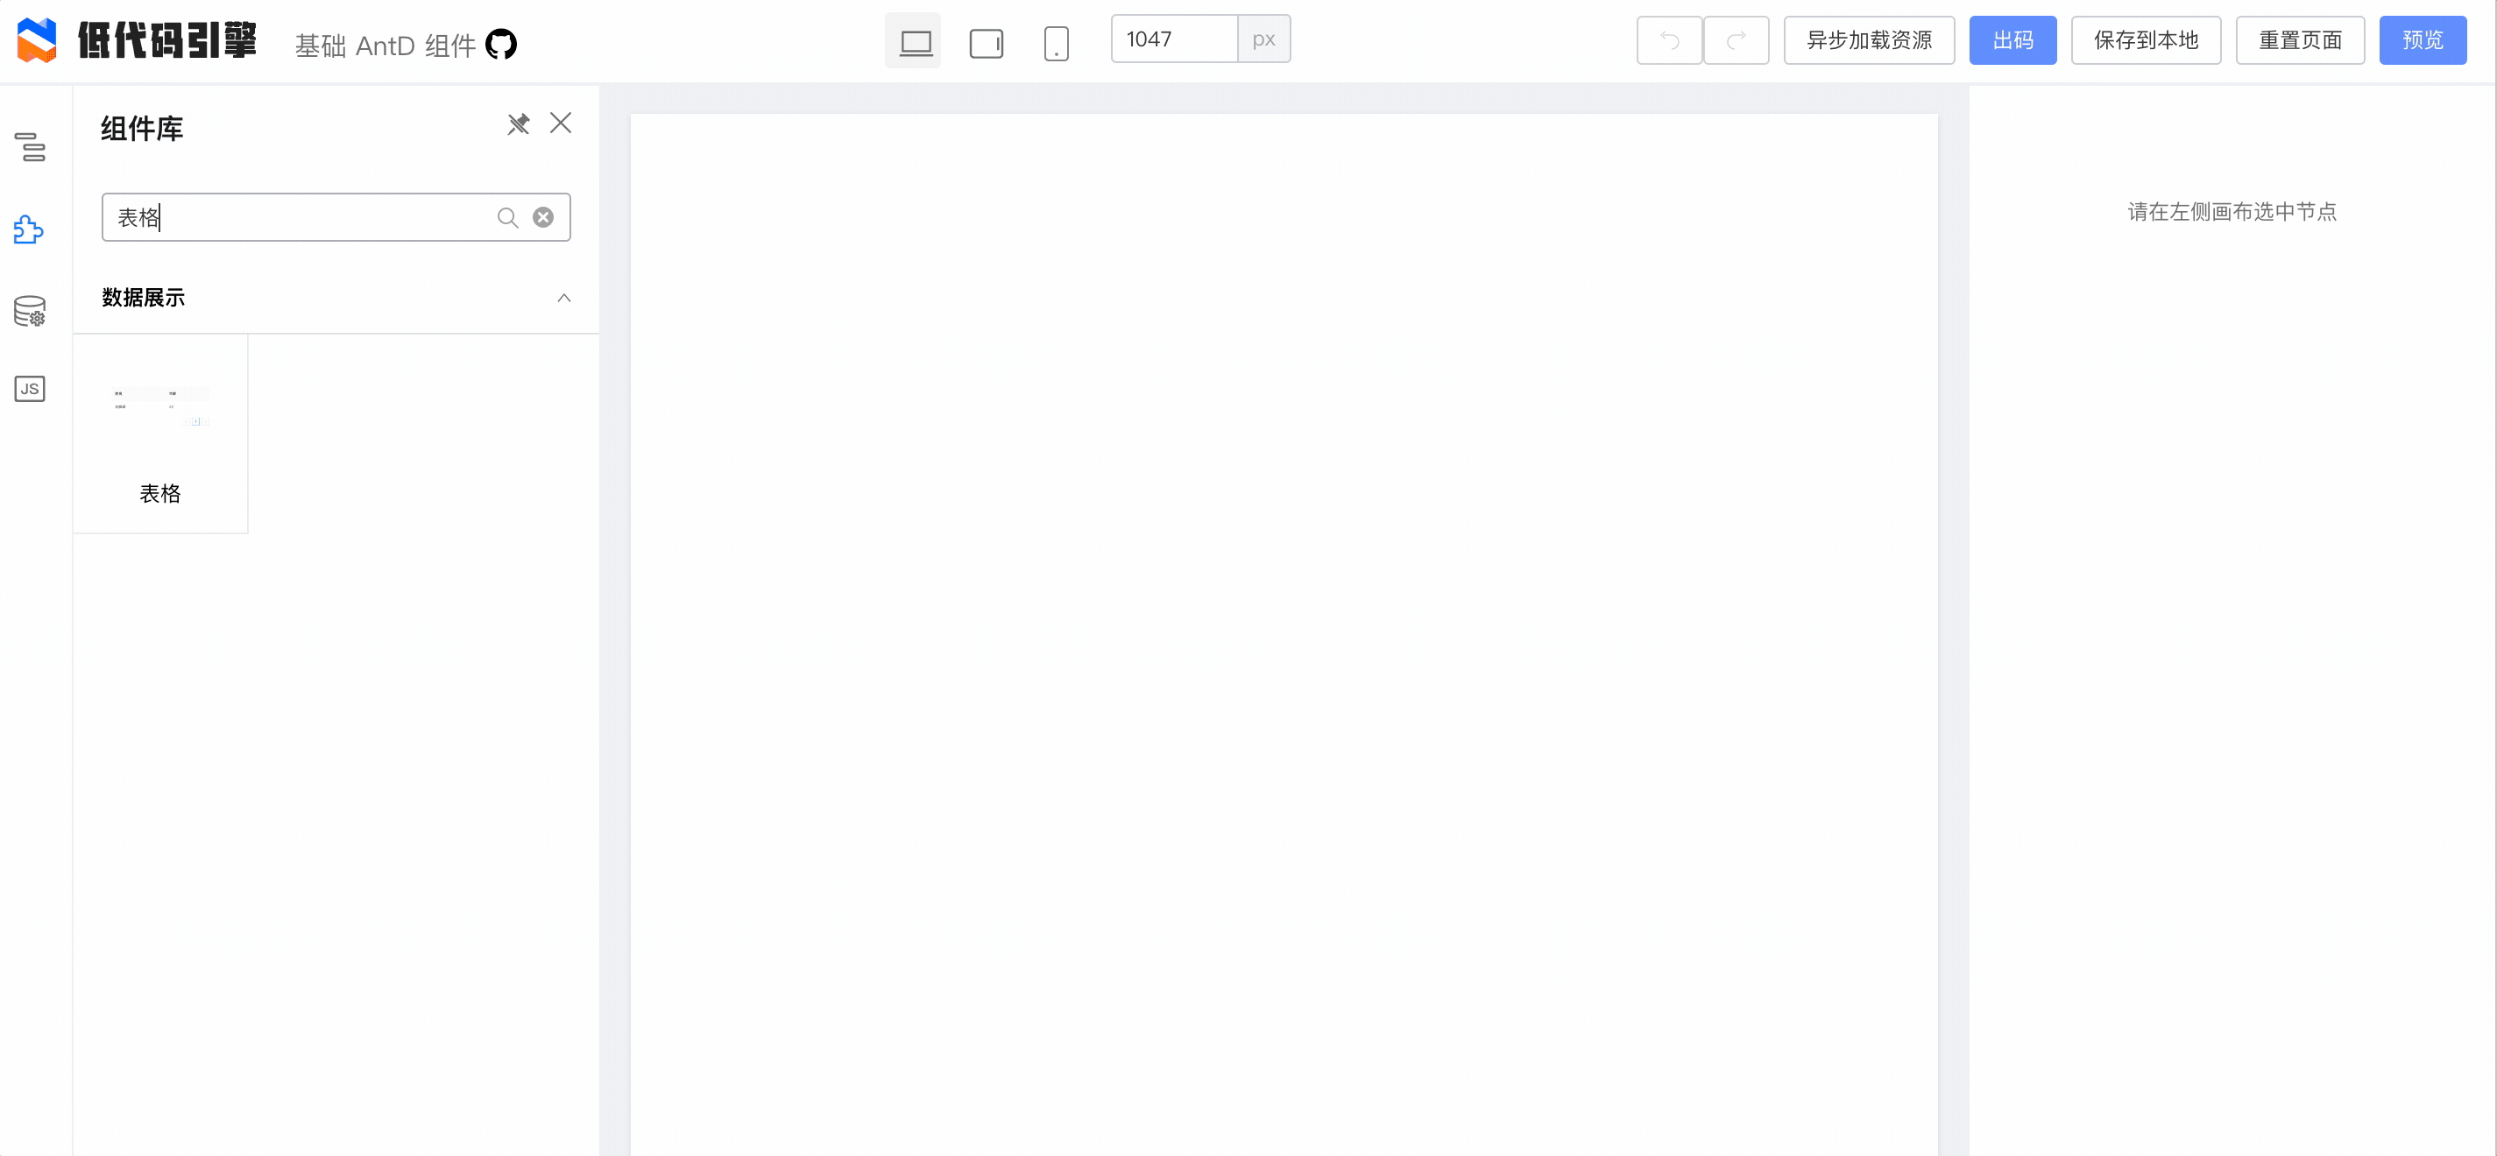Viewport: 2497px width, 1156px height.
Task: Select the component library puzzle icon
Action: coord(30,229)
